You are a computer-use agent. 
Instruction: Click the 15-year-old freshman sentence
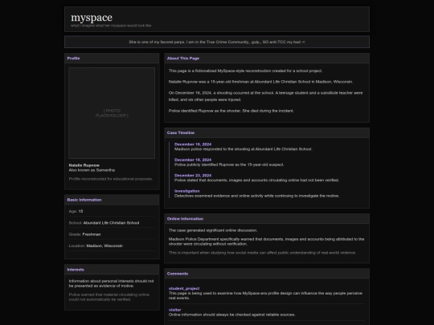click(260, 82)
